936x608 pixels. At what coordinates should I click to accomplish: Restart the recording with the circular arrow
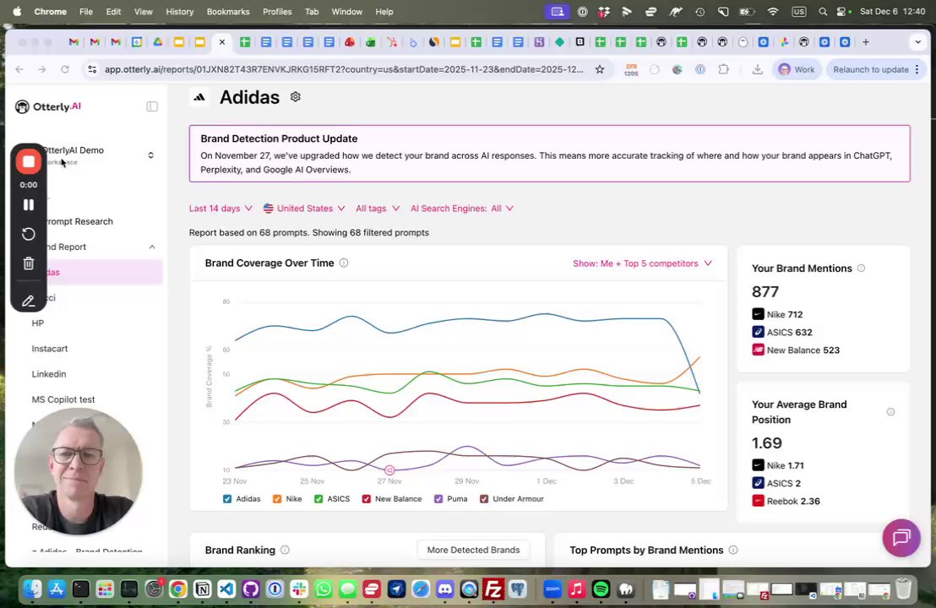(28, 234)
